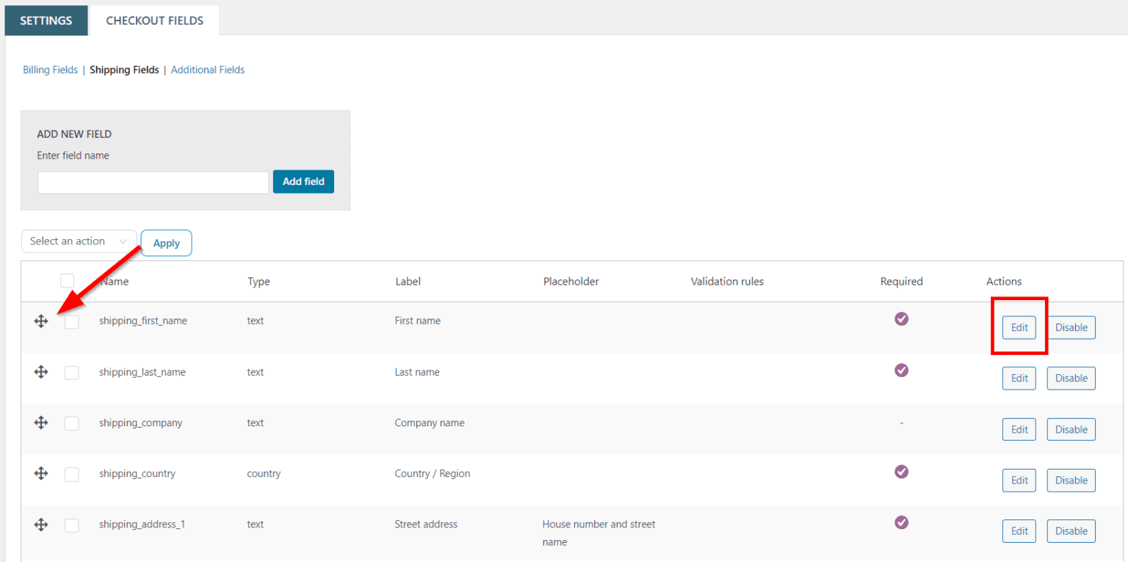Open the Select an action dropdown

[x=79, y=241]
